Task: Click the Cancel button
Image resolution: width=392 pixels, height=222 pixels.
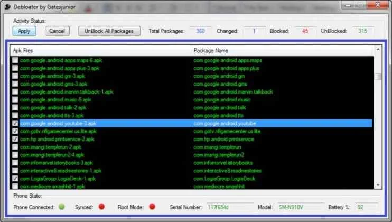Action: click(x=58, y=31)
